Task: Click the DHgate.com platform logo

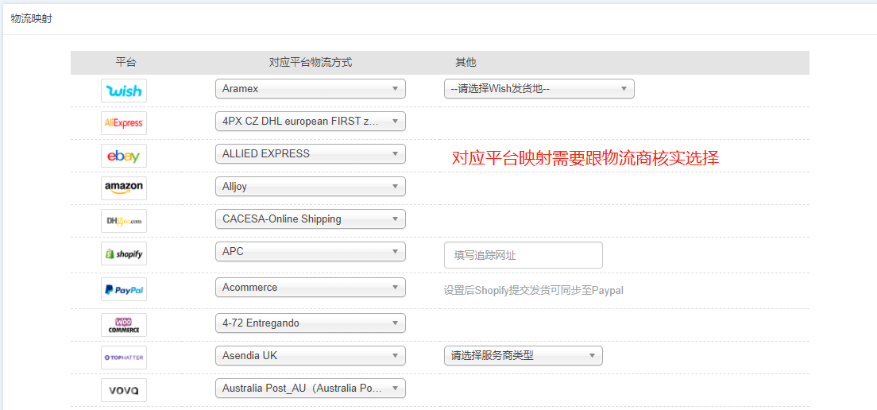Action: [124, 221]
